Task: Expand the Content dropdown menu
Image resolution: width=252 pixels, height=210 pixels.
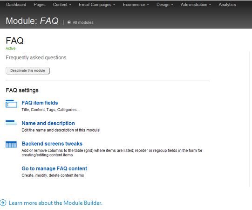Action: point(62,5)
